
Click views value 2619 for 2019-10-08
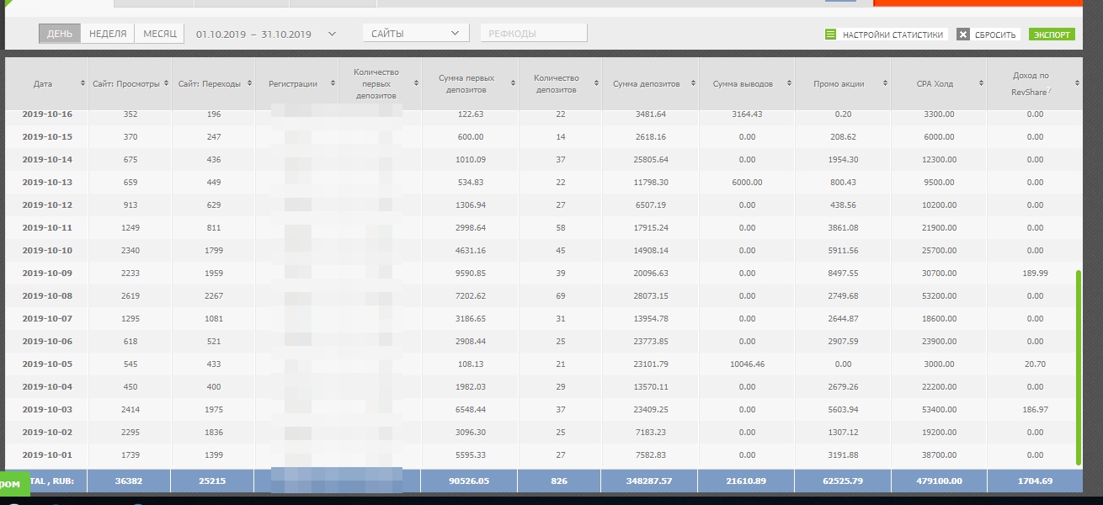pos(130,295)
